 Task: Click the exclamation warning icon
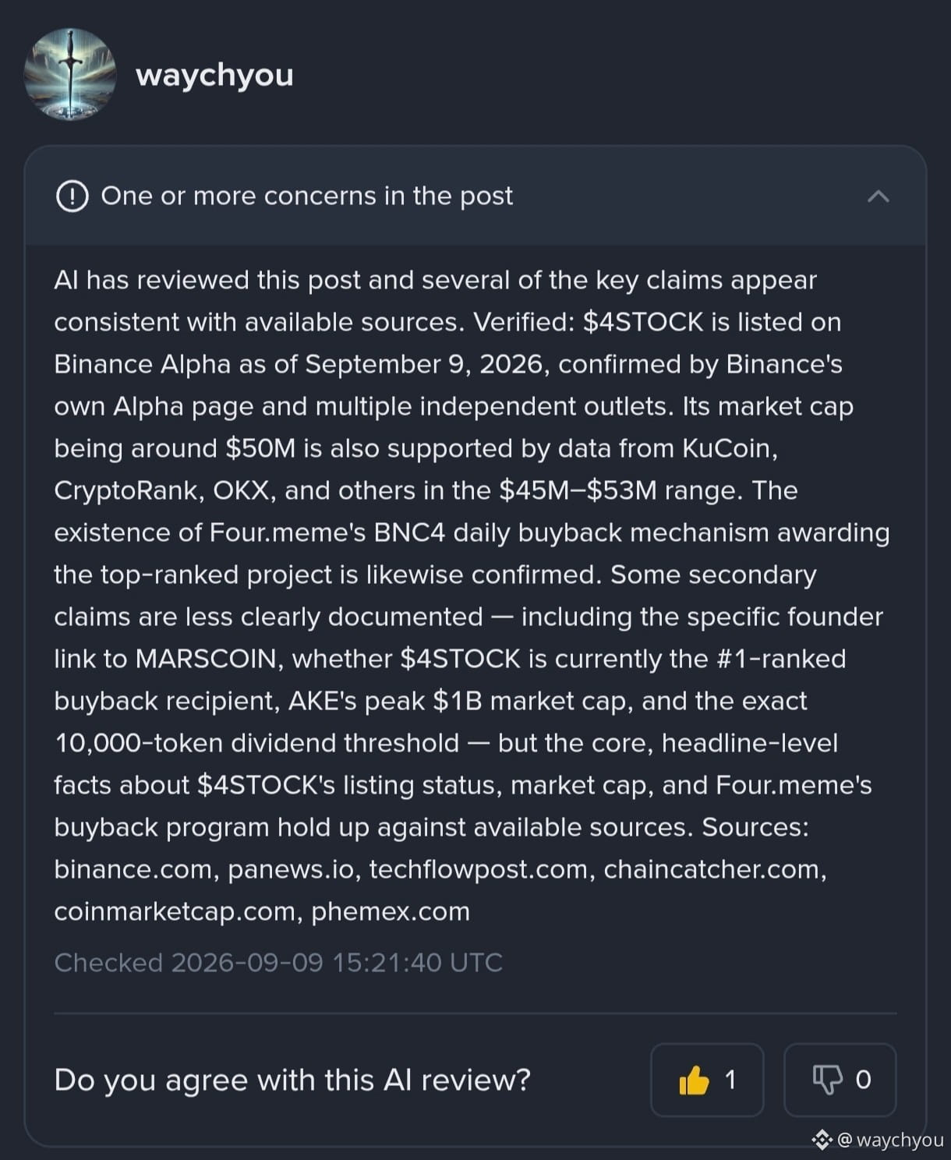tap(72, 196)
